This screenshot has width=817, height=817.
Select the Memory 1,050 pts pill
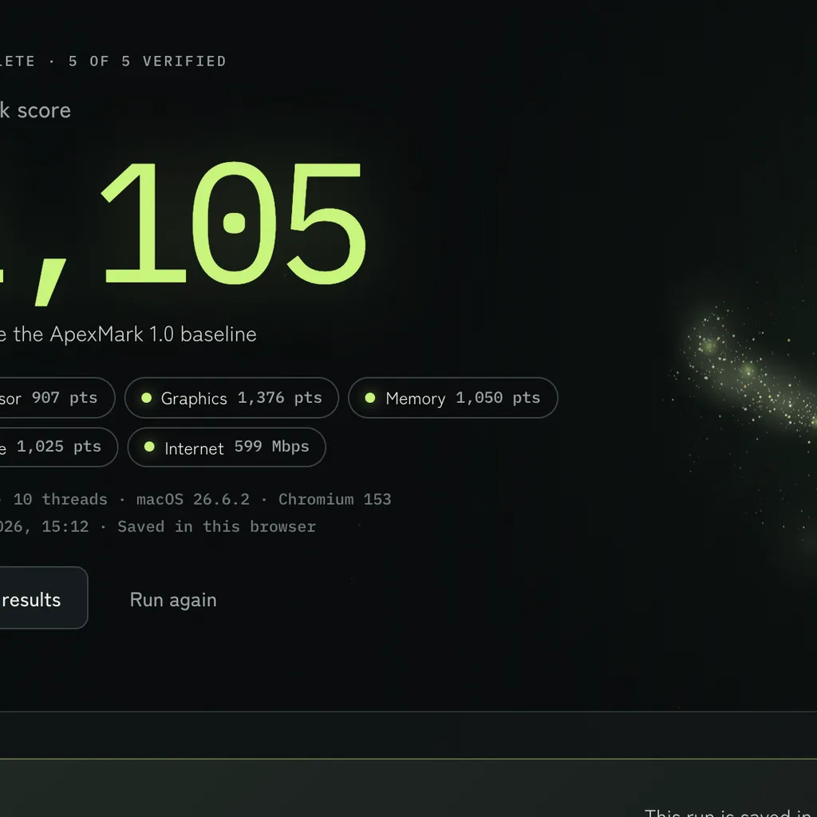453,397
